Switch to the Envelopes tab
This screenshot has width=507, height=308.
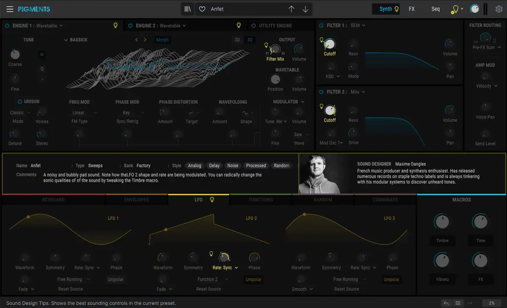click(136, 200)
